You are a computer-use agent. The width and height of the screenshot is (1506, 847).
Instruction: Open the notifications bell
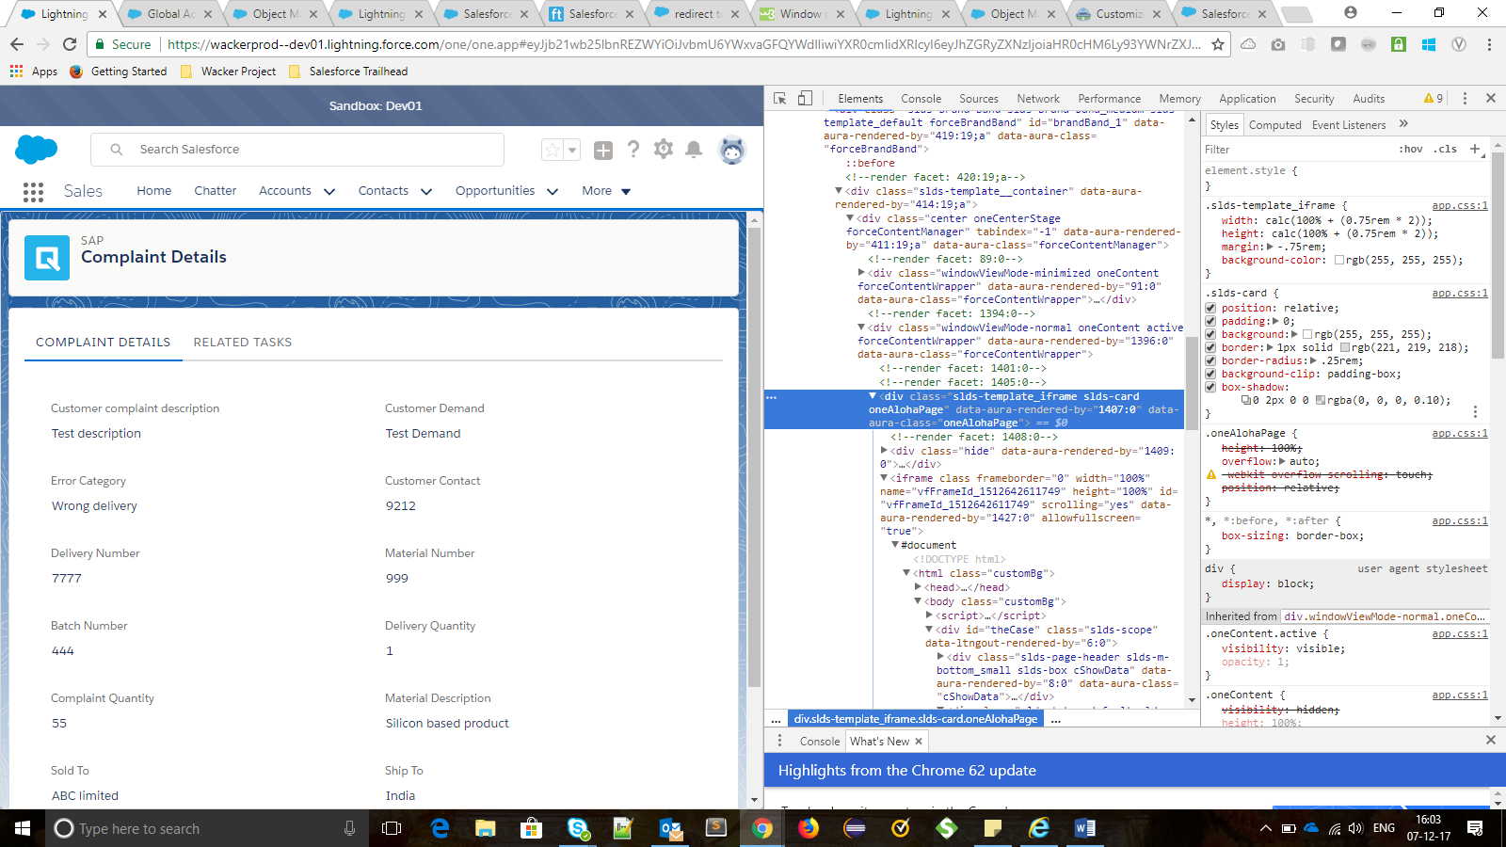tap(694, 150)
